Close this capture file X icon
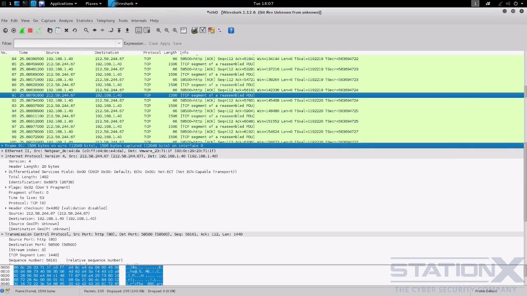The image size is (527, 296). click(x=66, y=30)
